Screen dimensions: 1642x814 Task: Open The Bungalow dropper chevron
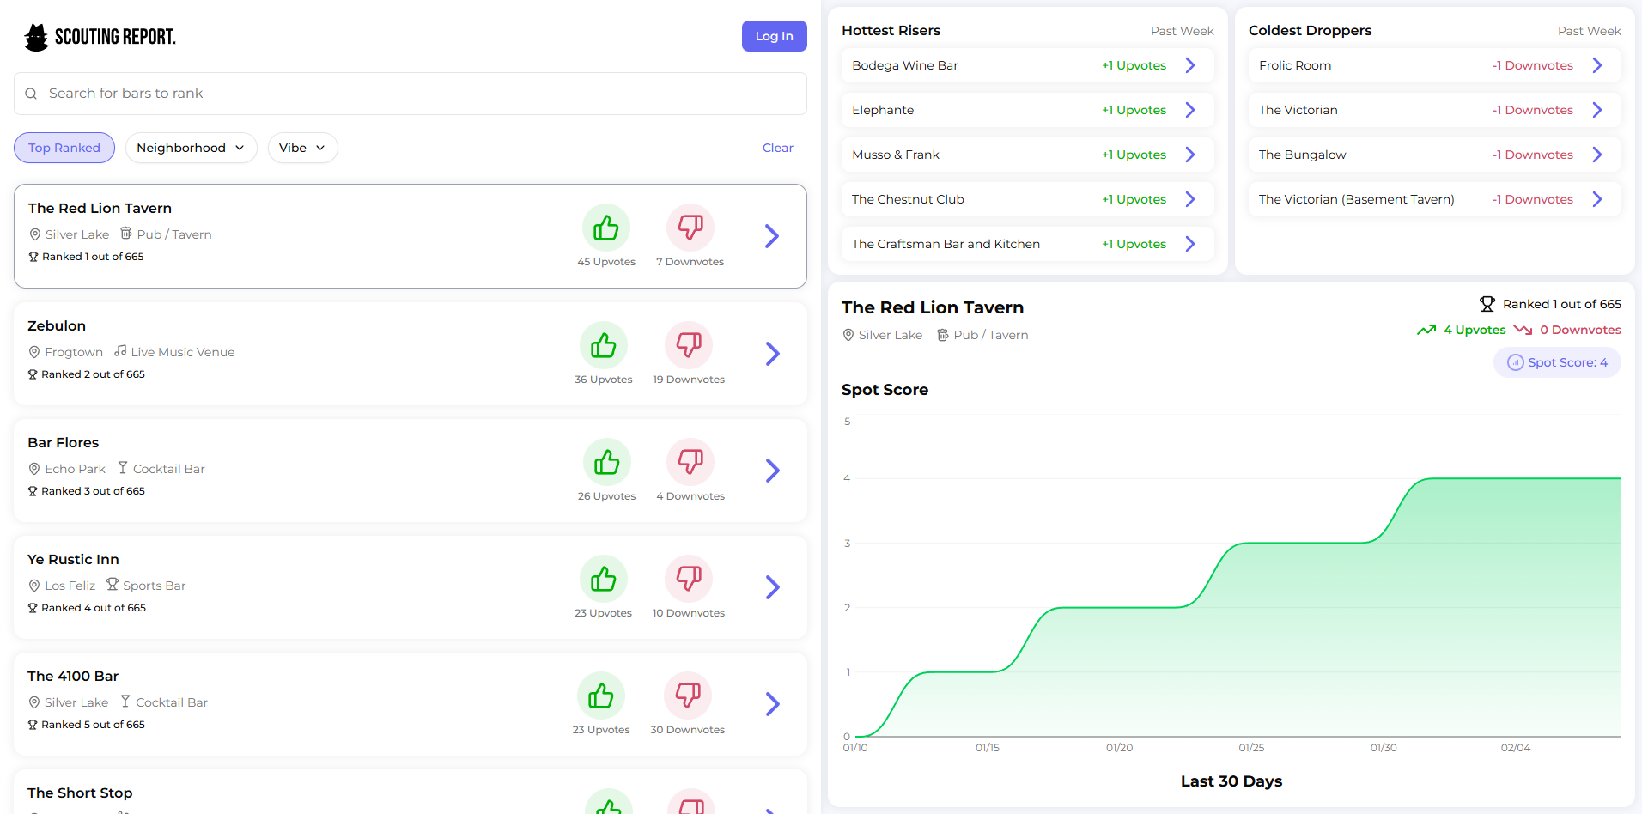1596,155
